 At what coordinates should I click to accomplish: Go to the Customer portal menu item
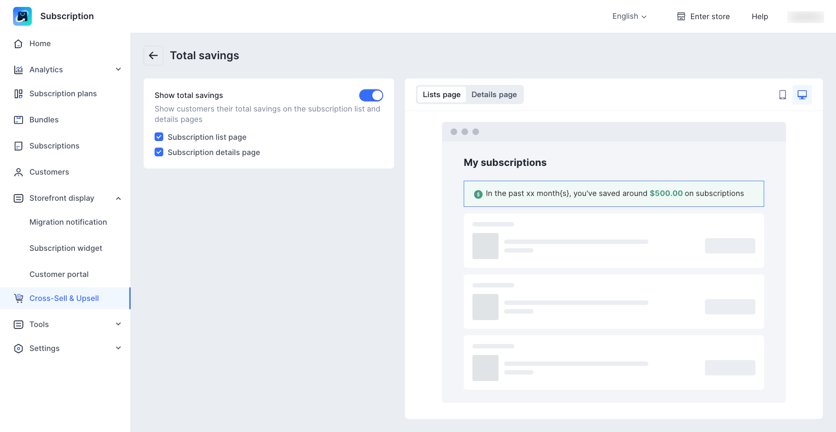tap(59, 274)
